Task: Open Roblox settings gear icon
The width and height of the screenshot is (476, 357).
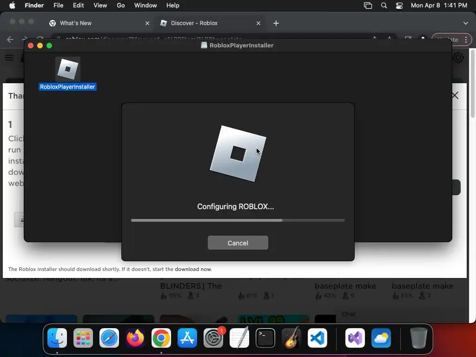Action: 458,57
